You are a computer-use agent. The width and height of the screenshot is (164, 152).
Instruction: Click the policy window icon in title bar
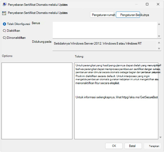(x=4, y=5)
